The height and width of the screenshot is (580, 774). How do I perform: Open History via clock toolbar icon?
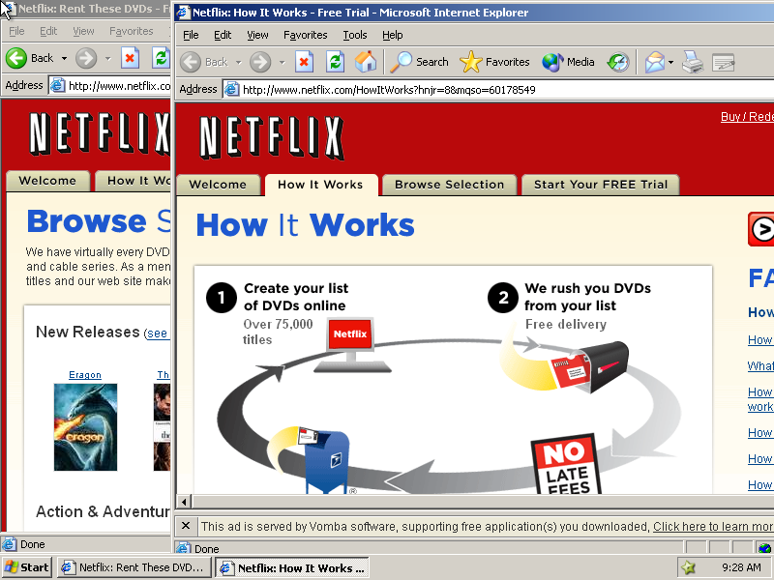pos(618,62)
